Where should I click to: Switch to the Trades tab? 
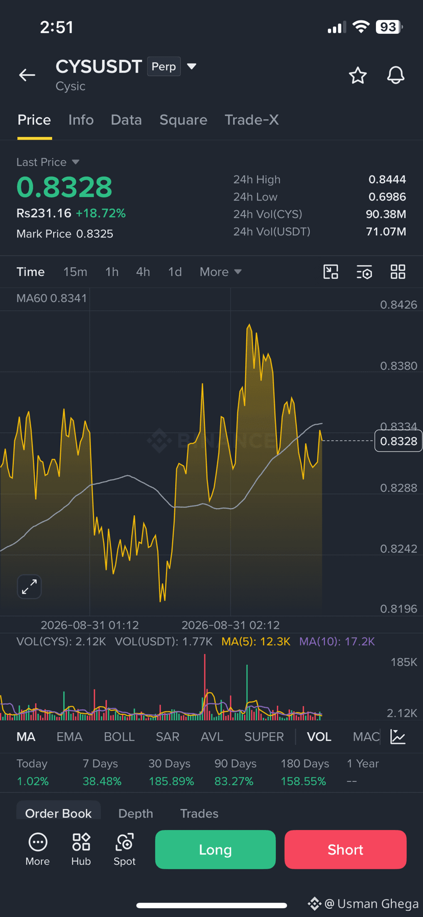click(x=199, y=813)
